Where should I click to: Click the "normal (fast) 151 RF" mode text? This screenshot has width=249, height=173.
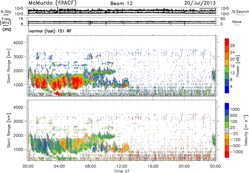50,31
